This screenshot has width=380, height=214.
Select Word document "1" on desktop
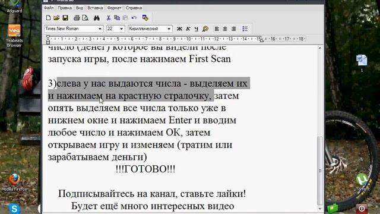[x=362, y=64]
